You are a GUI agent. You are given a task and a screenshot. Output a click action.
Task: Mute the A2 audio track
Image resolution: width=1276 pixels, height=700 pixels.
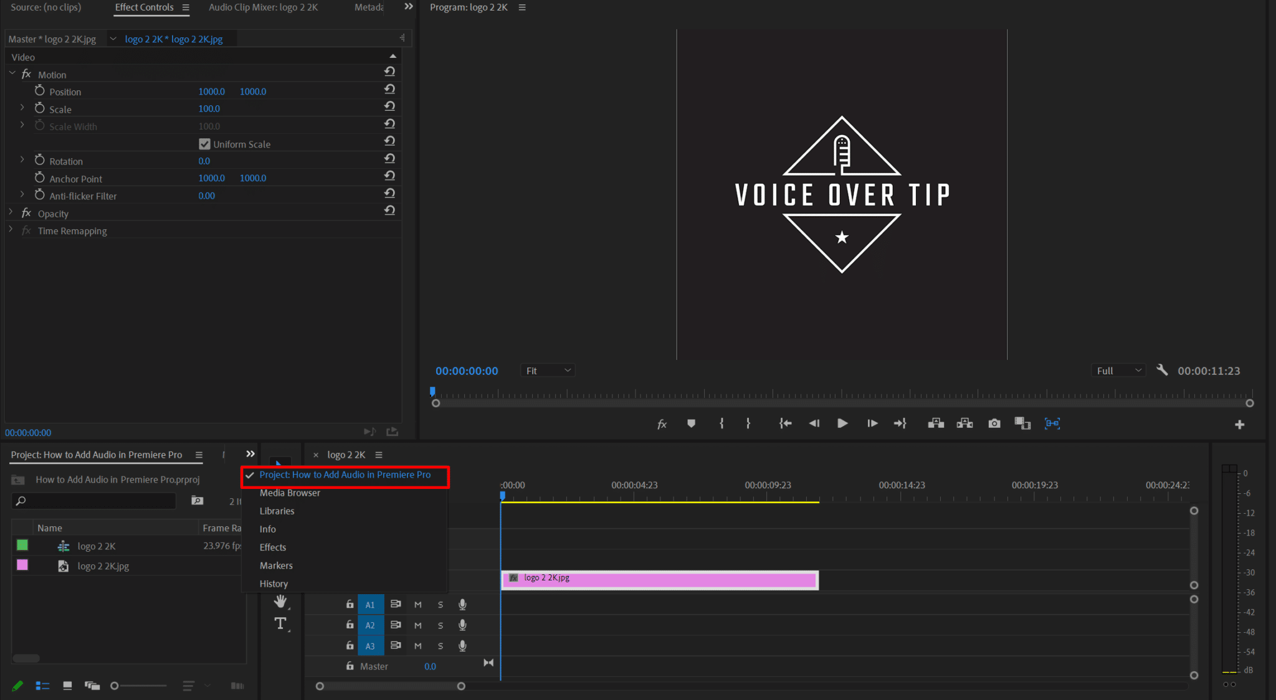click(x=417, y=624)
